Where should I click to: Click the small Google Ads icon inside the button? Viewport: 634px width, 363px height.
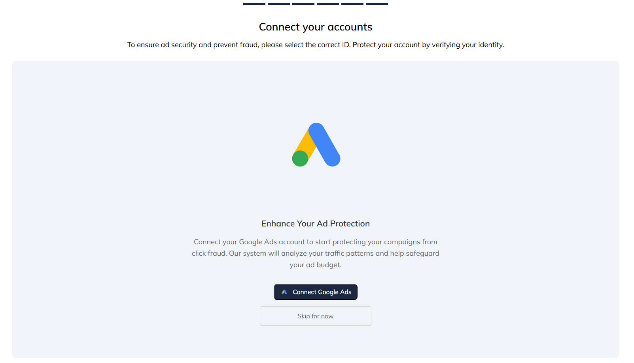[284, 292]
